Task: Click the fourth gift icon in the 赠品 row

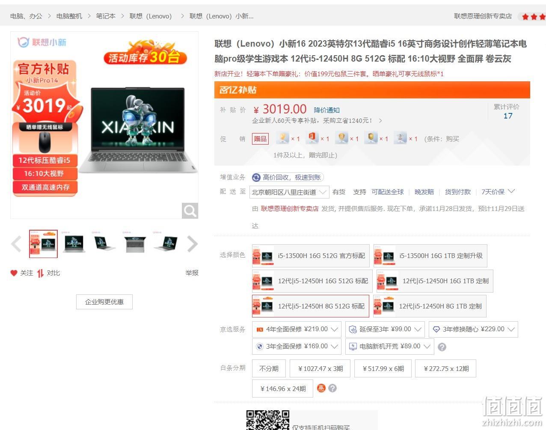Action: (371, 138)
